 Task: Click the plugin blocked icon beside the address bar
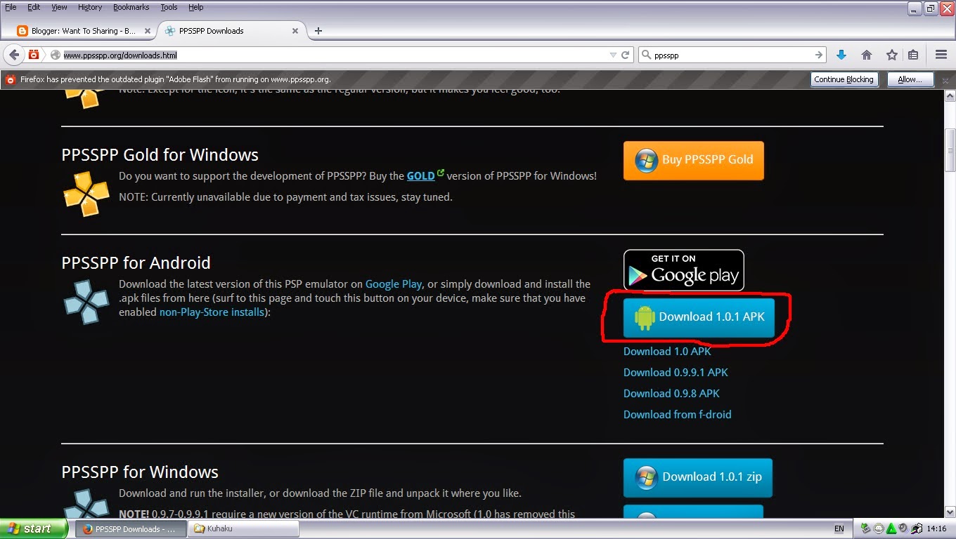click(33, 55)
